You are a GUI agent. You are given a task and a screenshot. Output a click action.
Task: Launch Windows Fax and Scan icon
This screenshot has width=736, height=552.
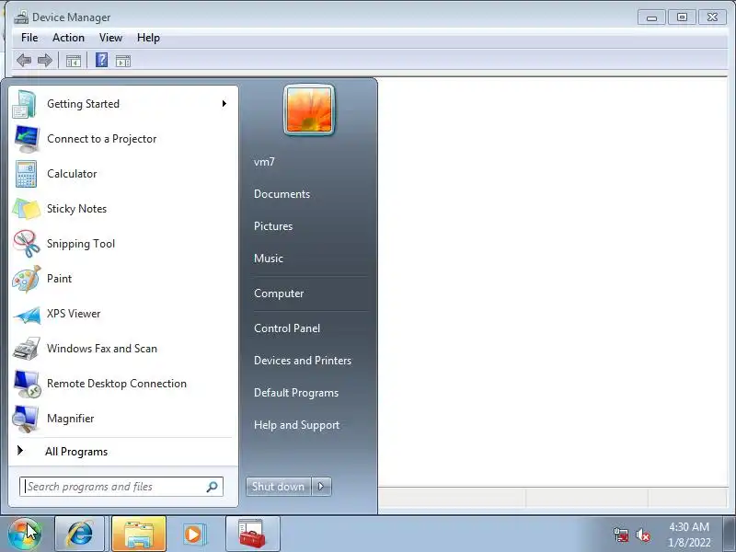(x=27, y=349)
